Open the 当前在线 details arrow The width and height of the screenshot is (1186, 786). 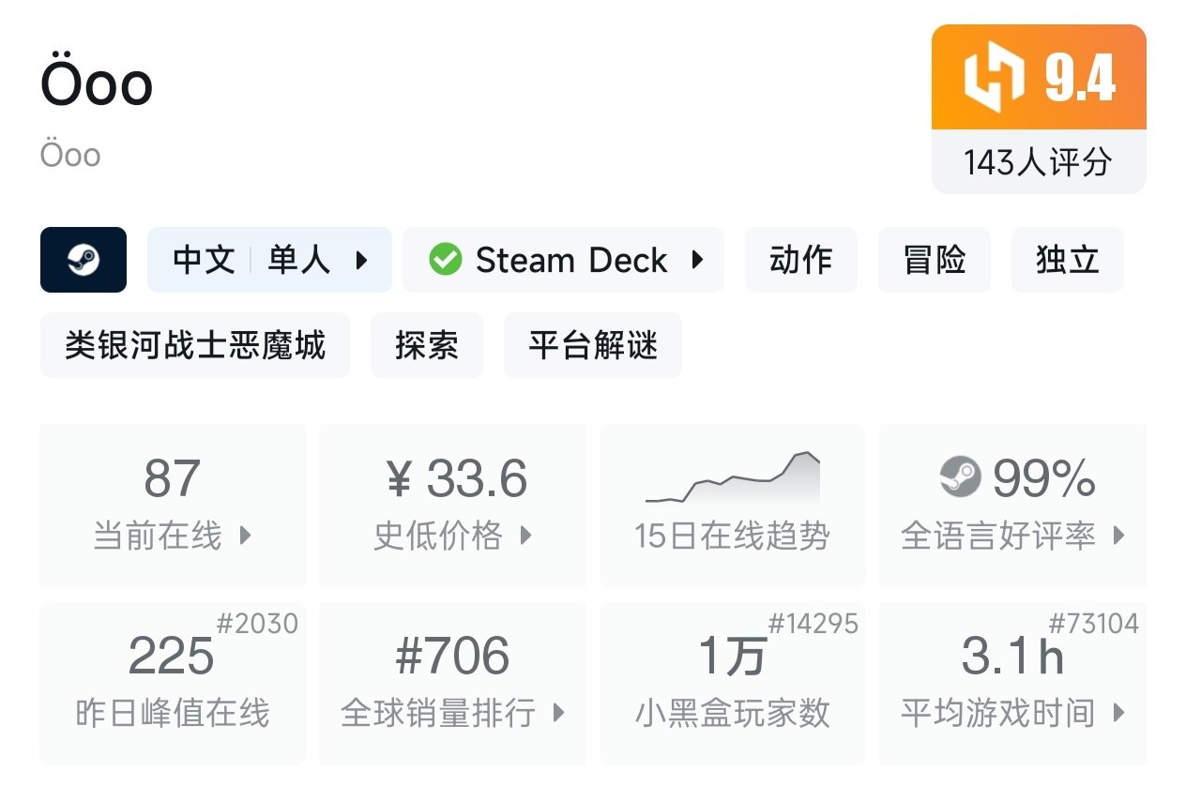[x=246, y=536]
